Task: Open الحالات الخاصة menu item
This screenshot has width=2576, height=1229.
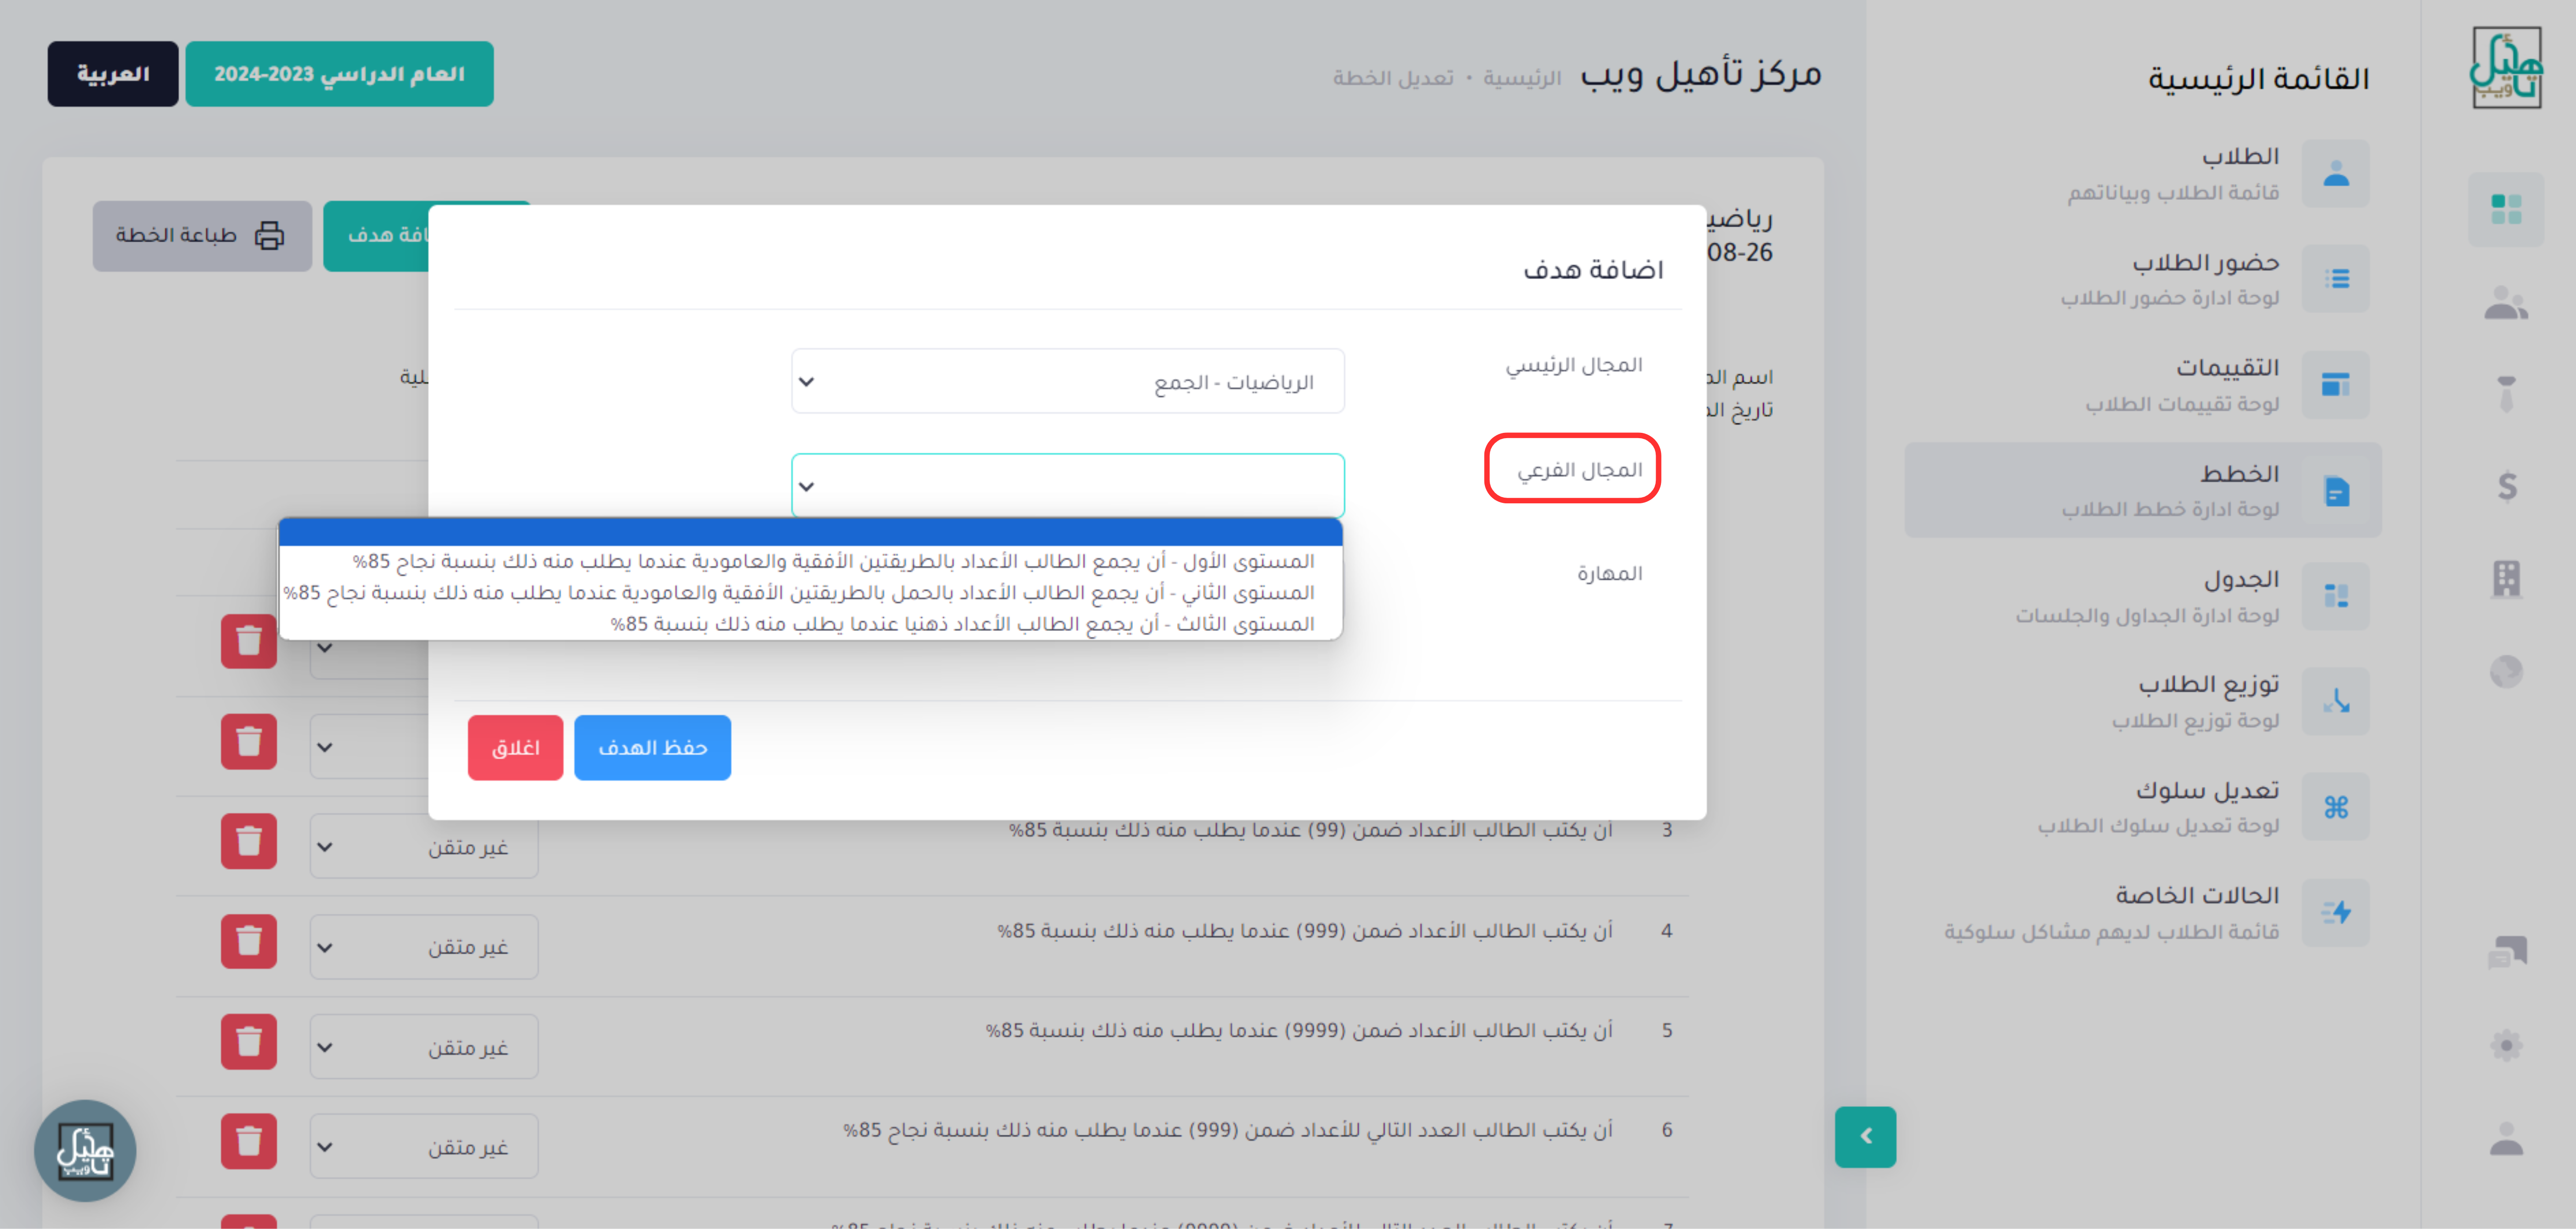Action: tap(2143, 913)
